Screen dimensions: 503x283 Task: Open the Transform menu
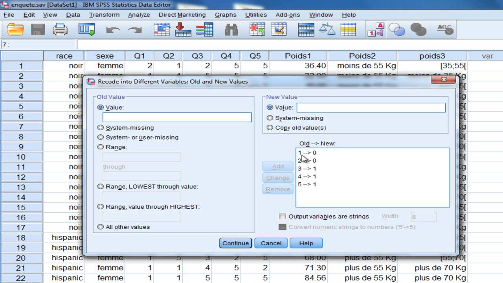click(x=104, y=15)
